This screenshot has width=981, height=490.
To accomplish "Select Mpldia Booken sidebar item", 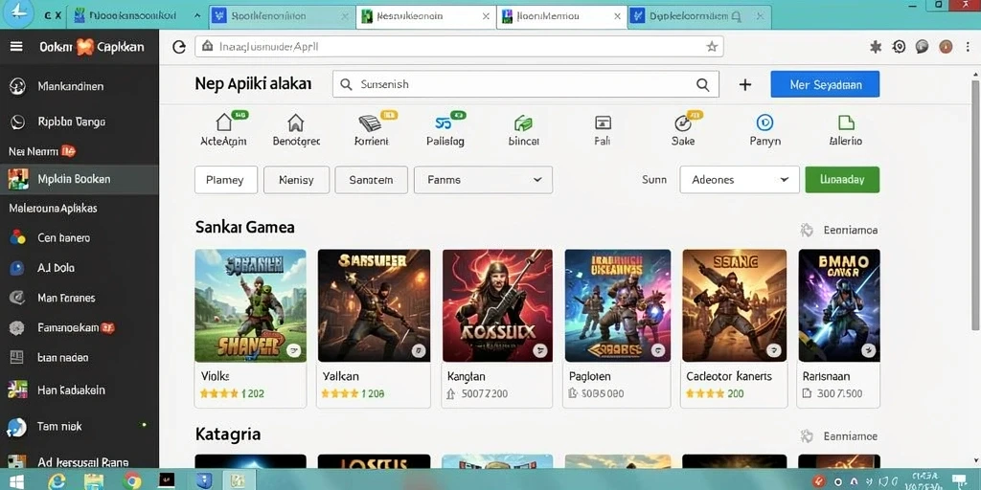I will (x=80, y=179).
